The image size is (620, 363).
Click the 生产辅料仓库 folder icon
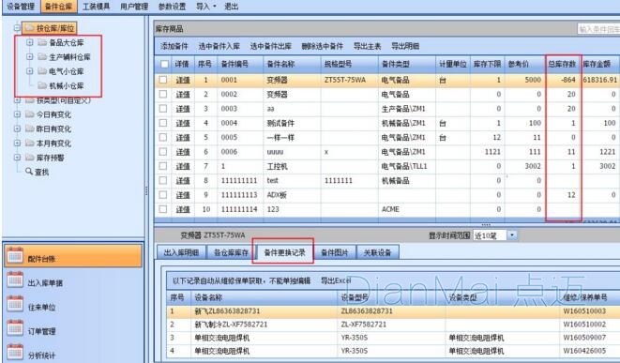pos(42,57)
